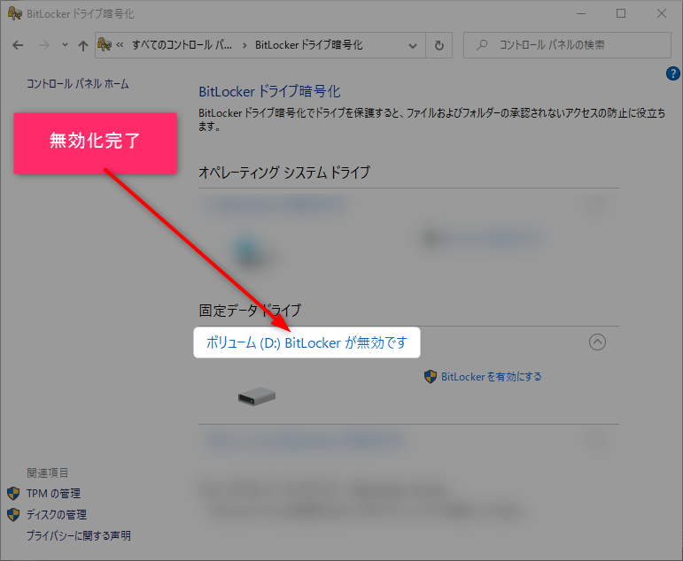Select the すべてのコントロール パ... breadcrumb
Image resolution: width=683 pixels, height=561 pixels.
(182, 45)
